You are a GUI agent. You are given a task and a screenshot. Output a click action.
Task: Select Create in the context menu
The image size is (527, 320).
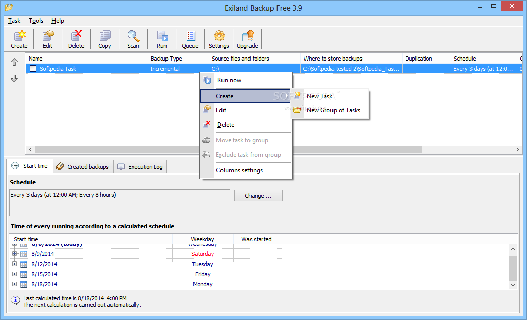(246, 96)
